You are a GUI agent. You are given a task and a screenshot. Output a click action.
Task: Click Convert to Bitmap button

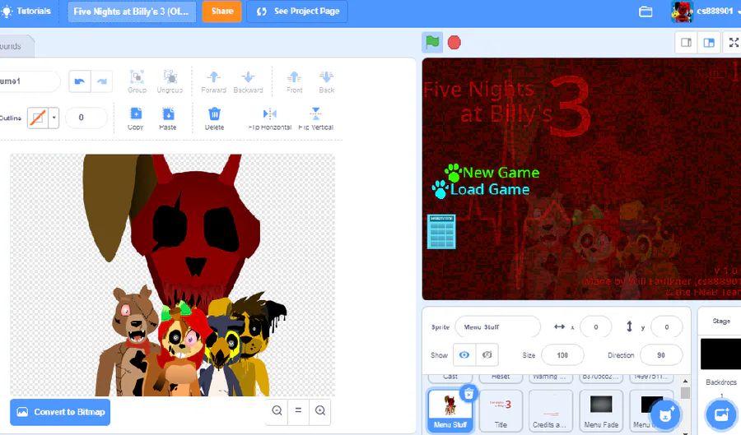click(x=60, y=412)
